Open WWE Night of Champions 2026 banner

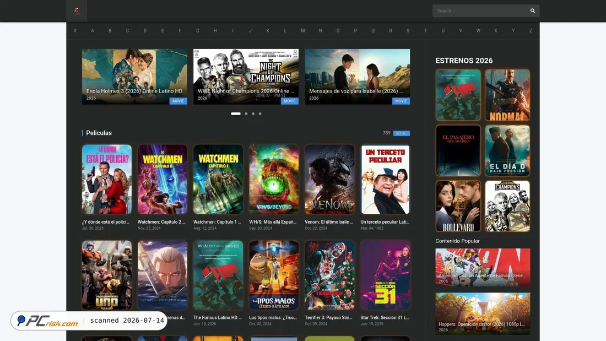coord(246,77)
